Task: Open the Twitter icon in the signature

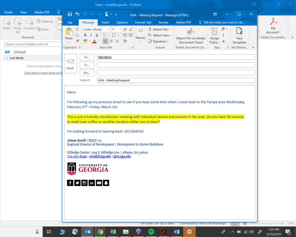Action: 77,183
